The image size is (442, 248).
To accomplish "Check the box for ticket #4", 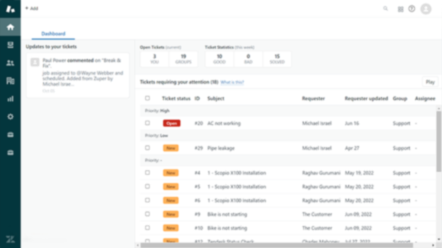I will (x=147, y=172).
